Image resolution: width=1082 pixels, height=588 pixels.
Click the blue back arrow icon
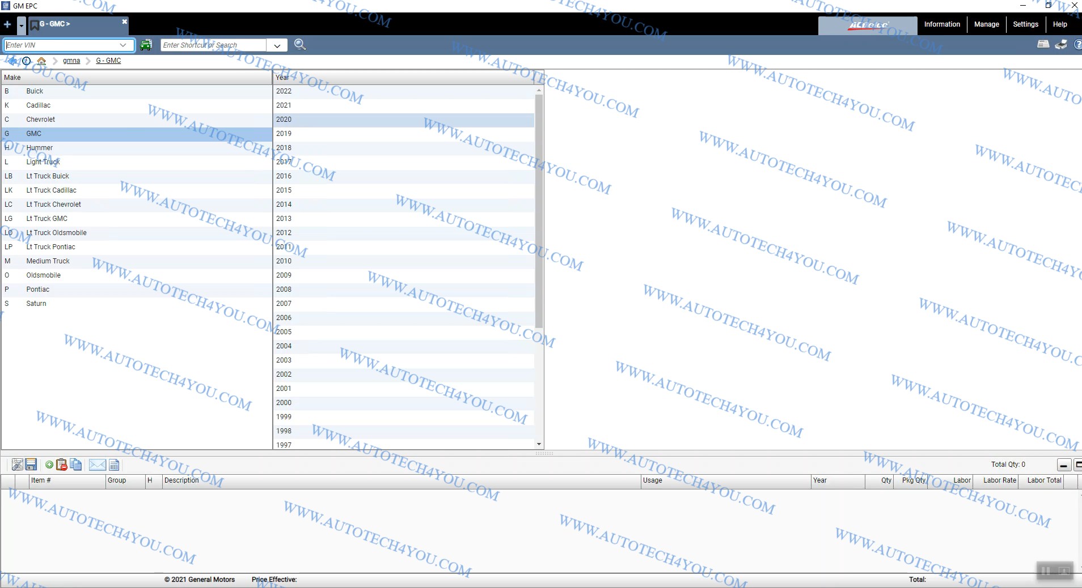(11, 61)
